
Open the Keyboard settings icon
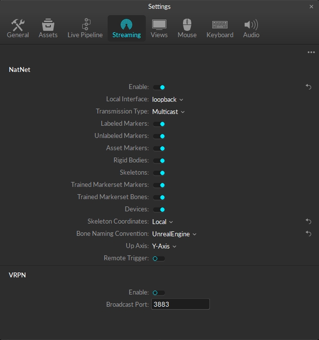pyautogui.click(x=220, y=25)
